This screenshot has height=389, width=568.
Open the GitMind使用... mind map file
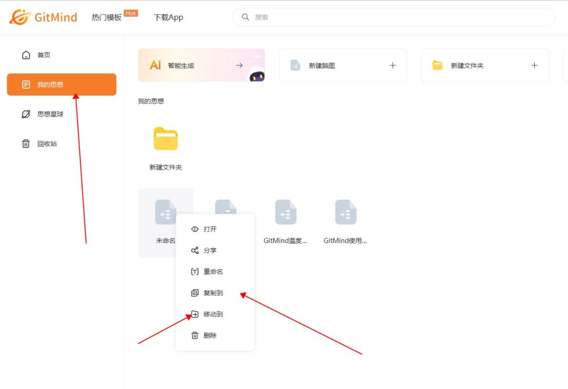[x=346, y=212]
